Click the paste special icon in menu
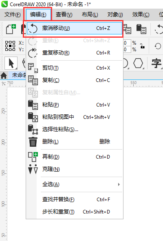This screenshot has width=163, height=241. [33, 130]
